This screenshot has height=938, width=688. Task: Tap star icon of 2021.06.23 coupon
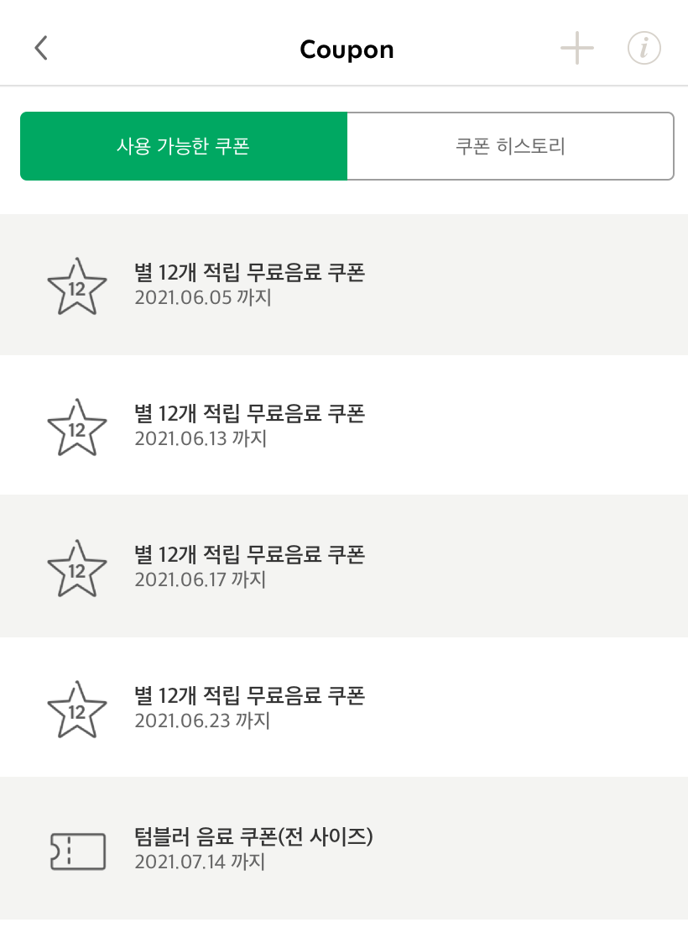(x=77, y=710)
